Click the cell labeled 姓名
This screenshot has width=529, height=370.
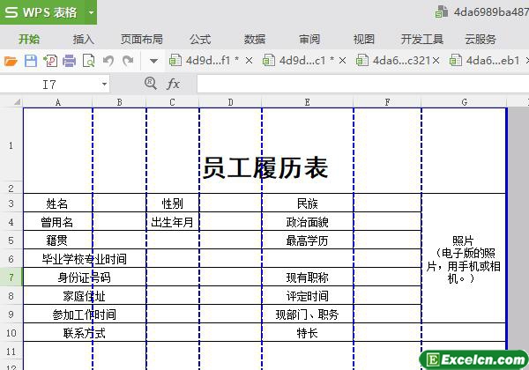57,203
